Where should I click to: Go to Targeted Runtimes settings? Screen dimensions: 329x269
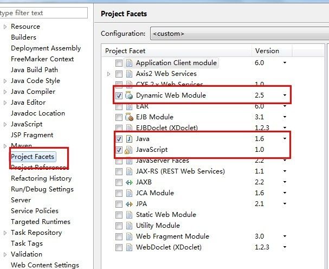point(41,222)
